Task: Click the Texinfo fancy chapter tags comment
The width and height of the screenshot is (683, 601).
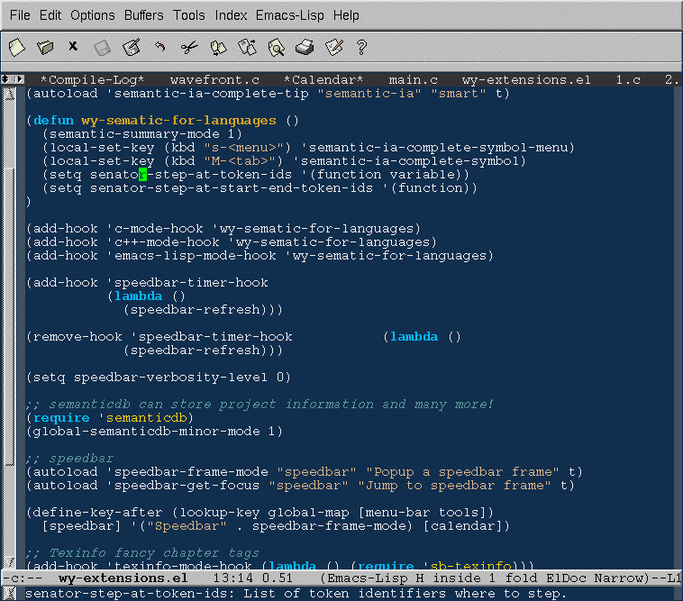Action: 142,552
